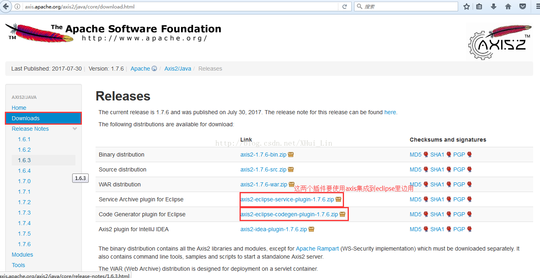Open MD5 for Service Archive plugin
Image resolution: width=540 pixels, height=278 pixels.
pyautogui.click(x=415, y=199)
